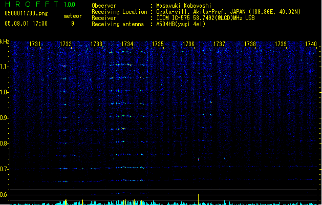Click the 1732 time axis marker
This screenshot has width=322, height=205.
coord(66,44)
